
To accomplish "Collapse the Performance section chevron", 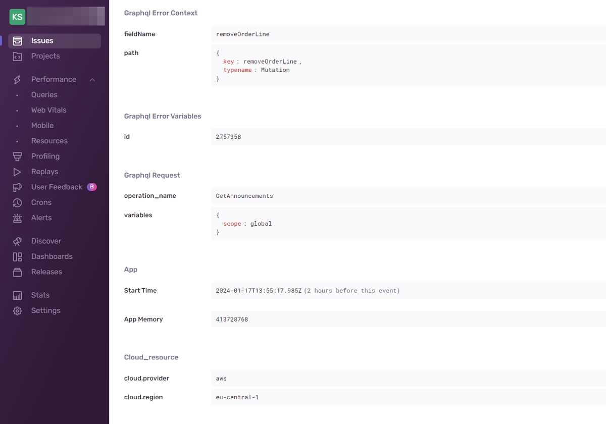I will pos(92,79).
